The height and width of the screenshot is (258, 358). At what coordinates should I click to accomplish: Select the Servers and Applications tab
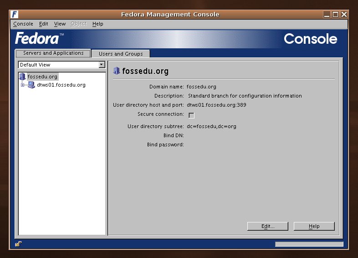pyautogui.click(x=53, y=53)
